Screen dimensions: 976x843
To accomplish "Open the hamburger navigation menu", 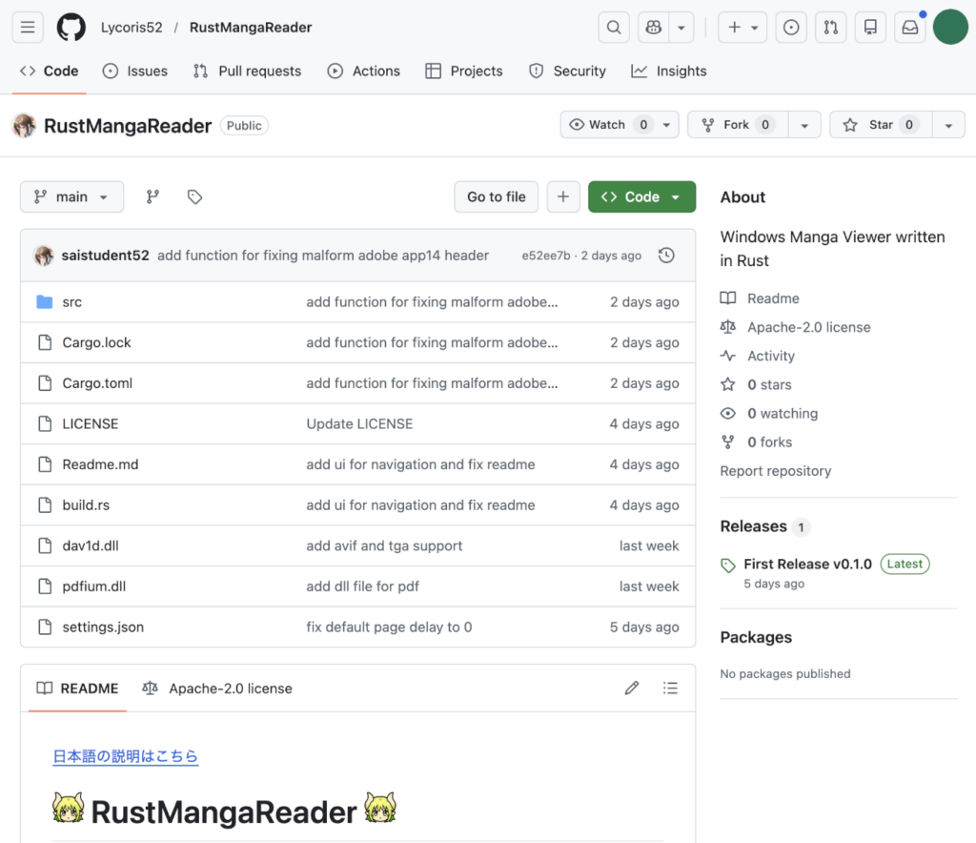I will pyautogui.click(x=28, y=28).
